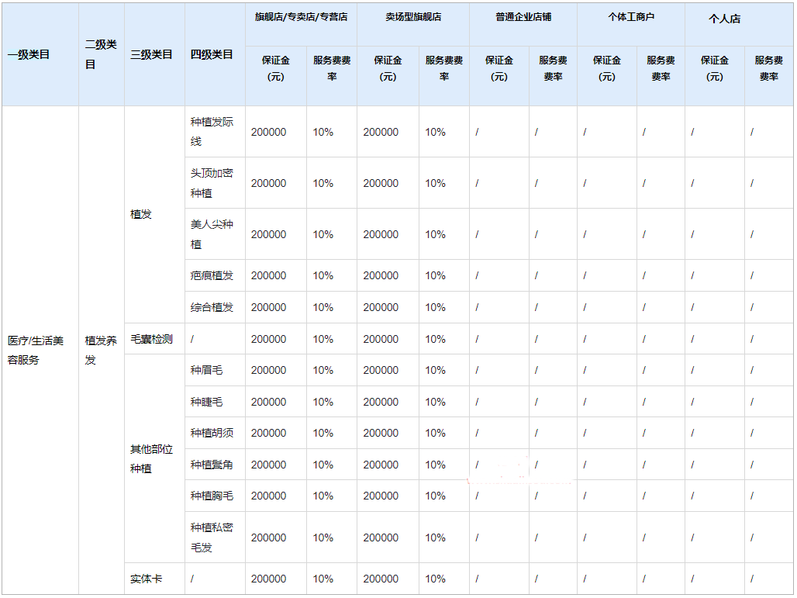Click the 个人店 header cell
Screen dimensions: 797x598
(724, 19)
